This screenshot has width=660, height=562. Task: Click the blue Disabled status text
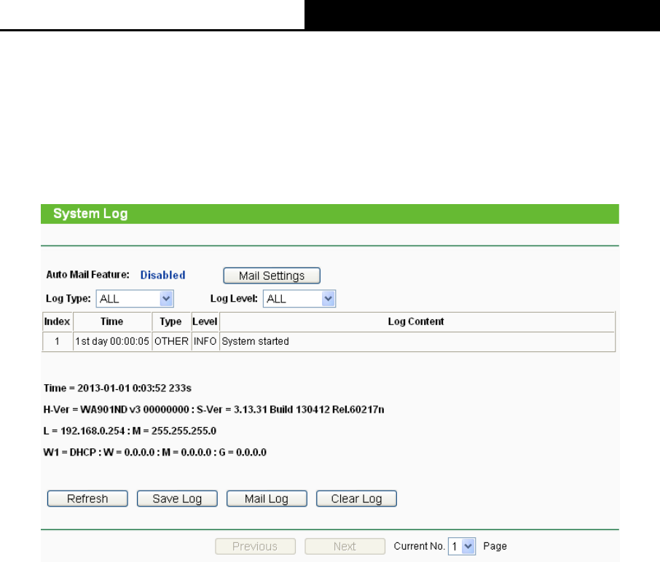point(163,275)
